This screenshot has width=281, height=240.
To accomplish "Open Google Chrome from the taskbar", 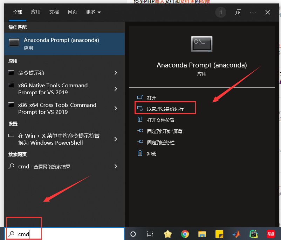I will (x=185, y=234).
